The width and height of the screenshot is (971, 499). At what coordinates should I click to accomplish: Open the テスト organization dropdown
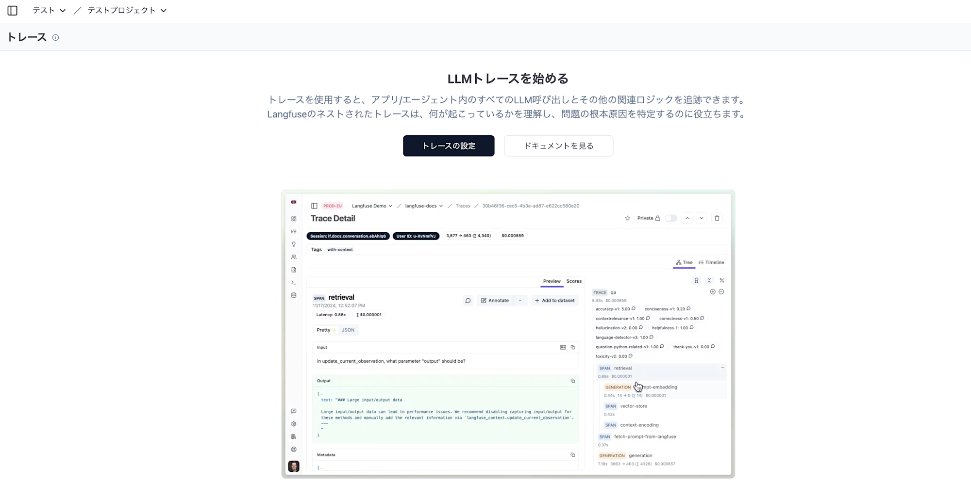[x=49, y=11]
